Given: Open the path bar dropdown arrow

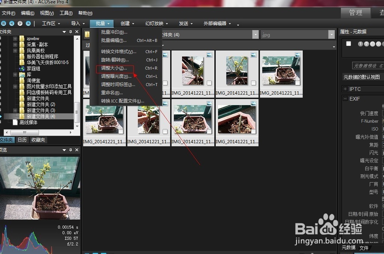Looking at the screenshot, I should (255, 35).
